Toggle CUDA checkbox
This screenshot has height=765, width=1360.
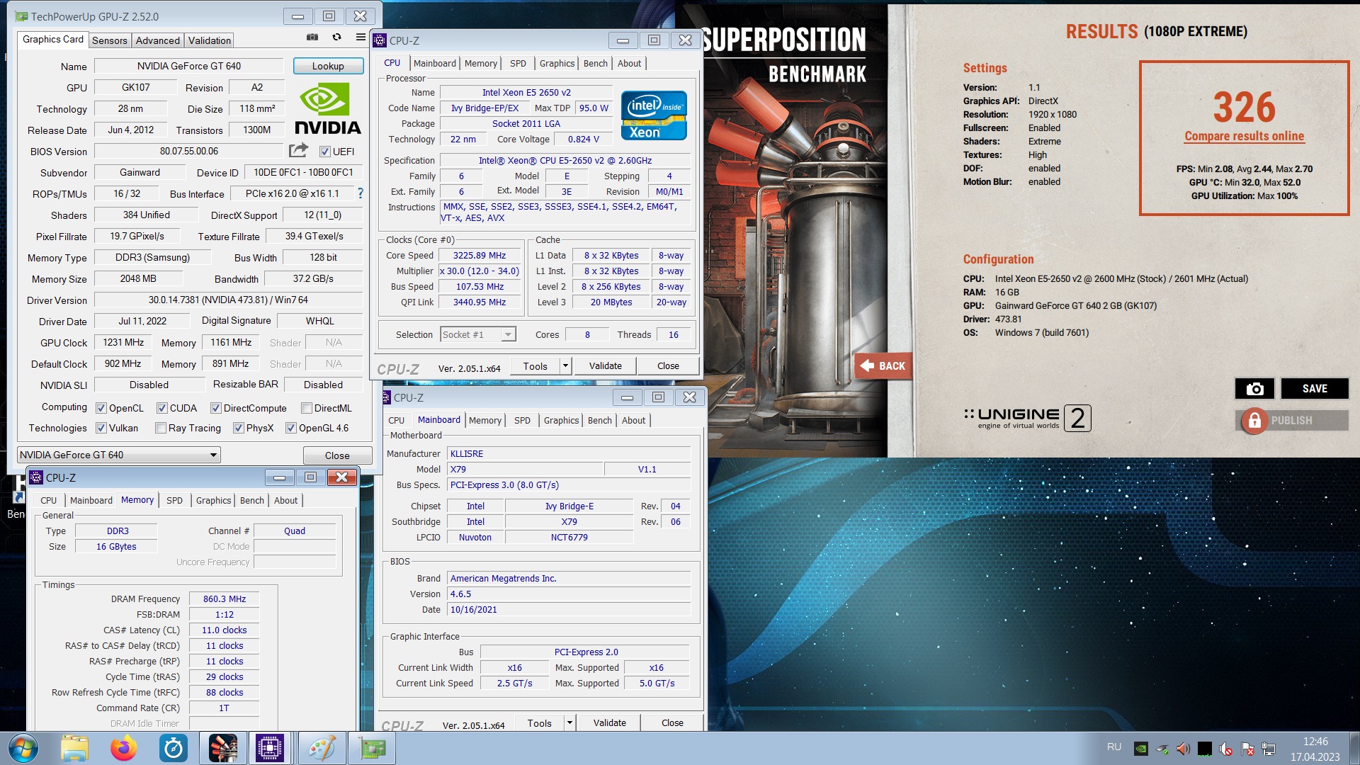tap(162, 408)
